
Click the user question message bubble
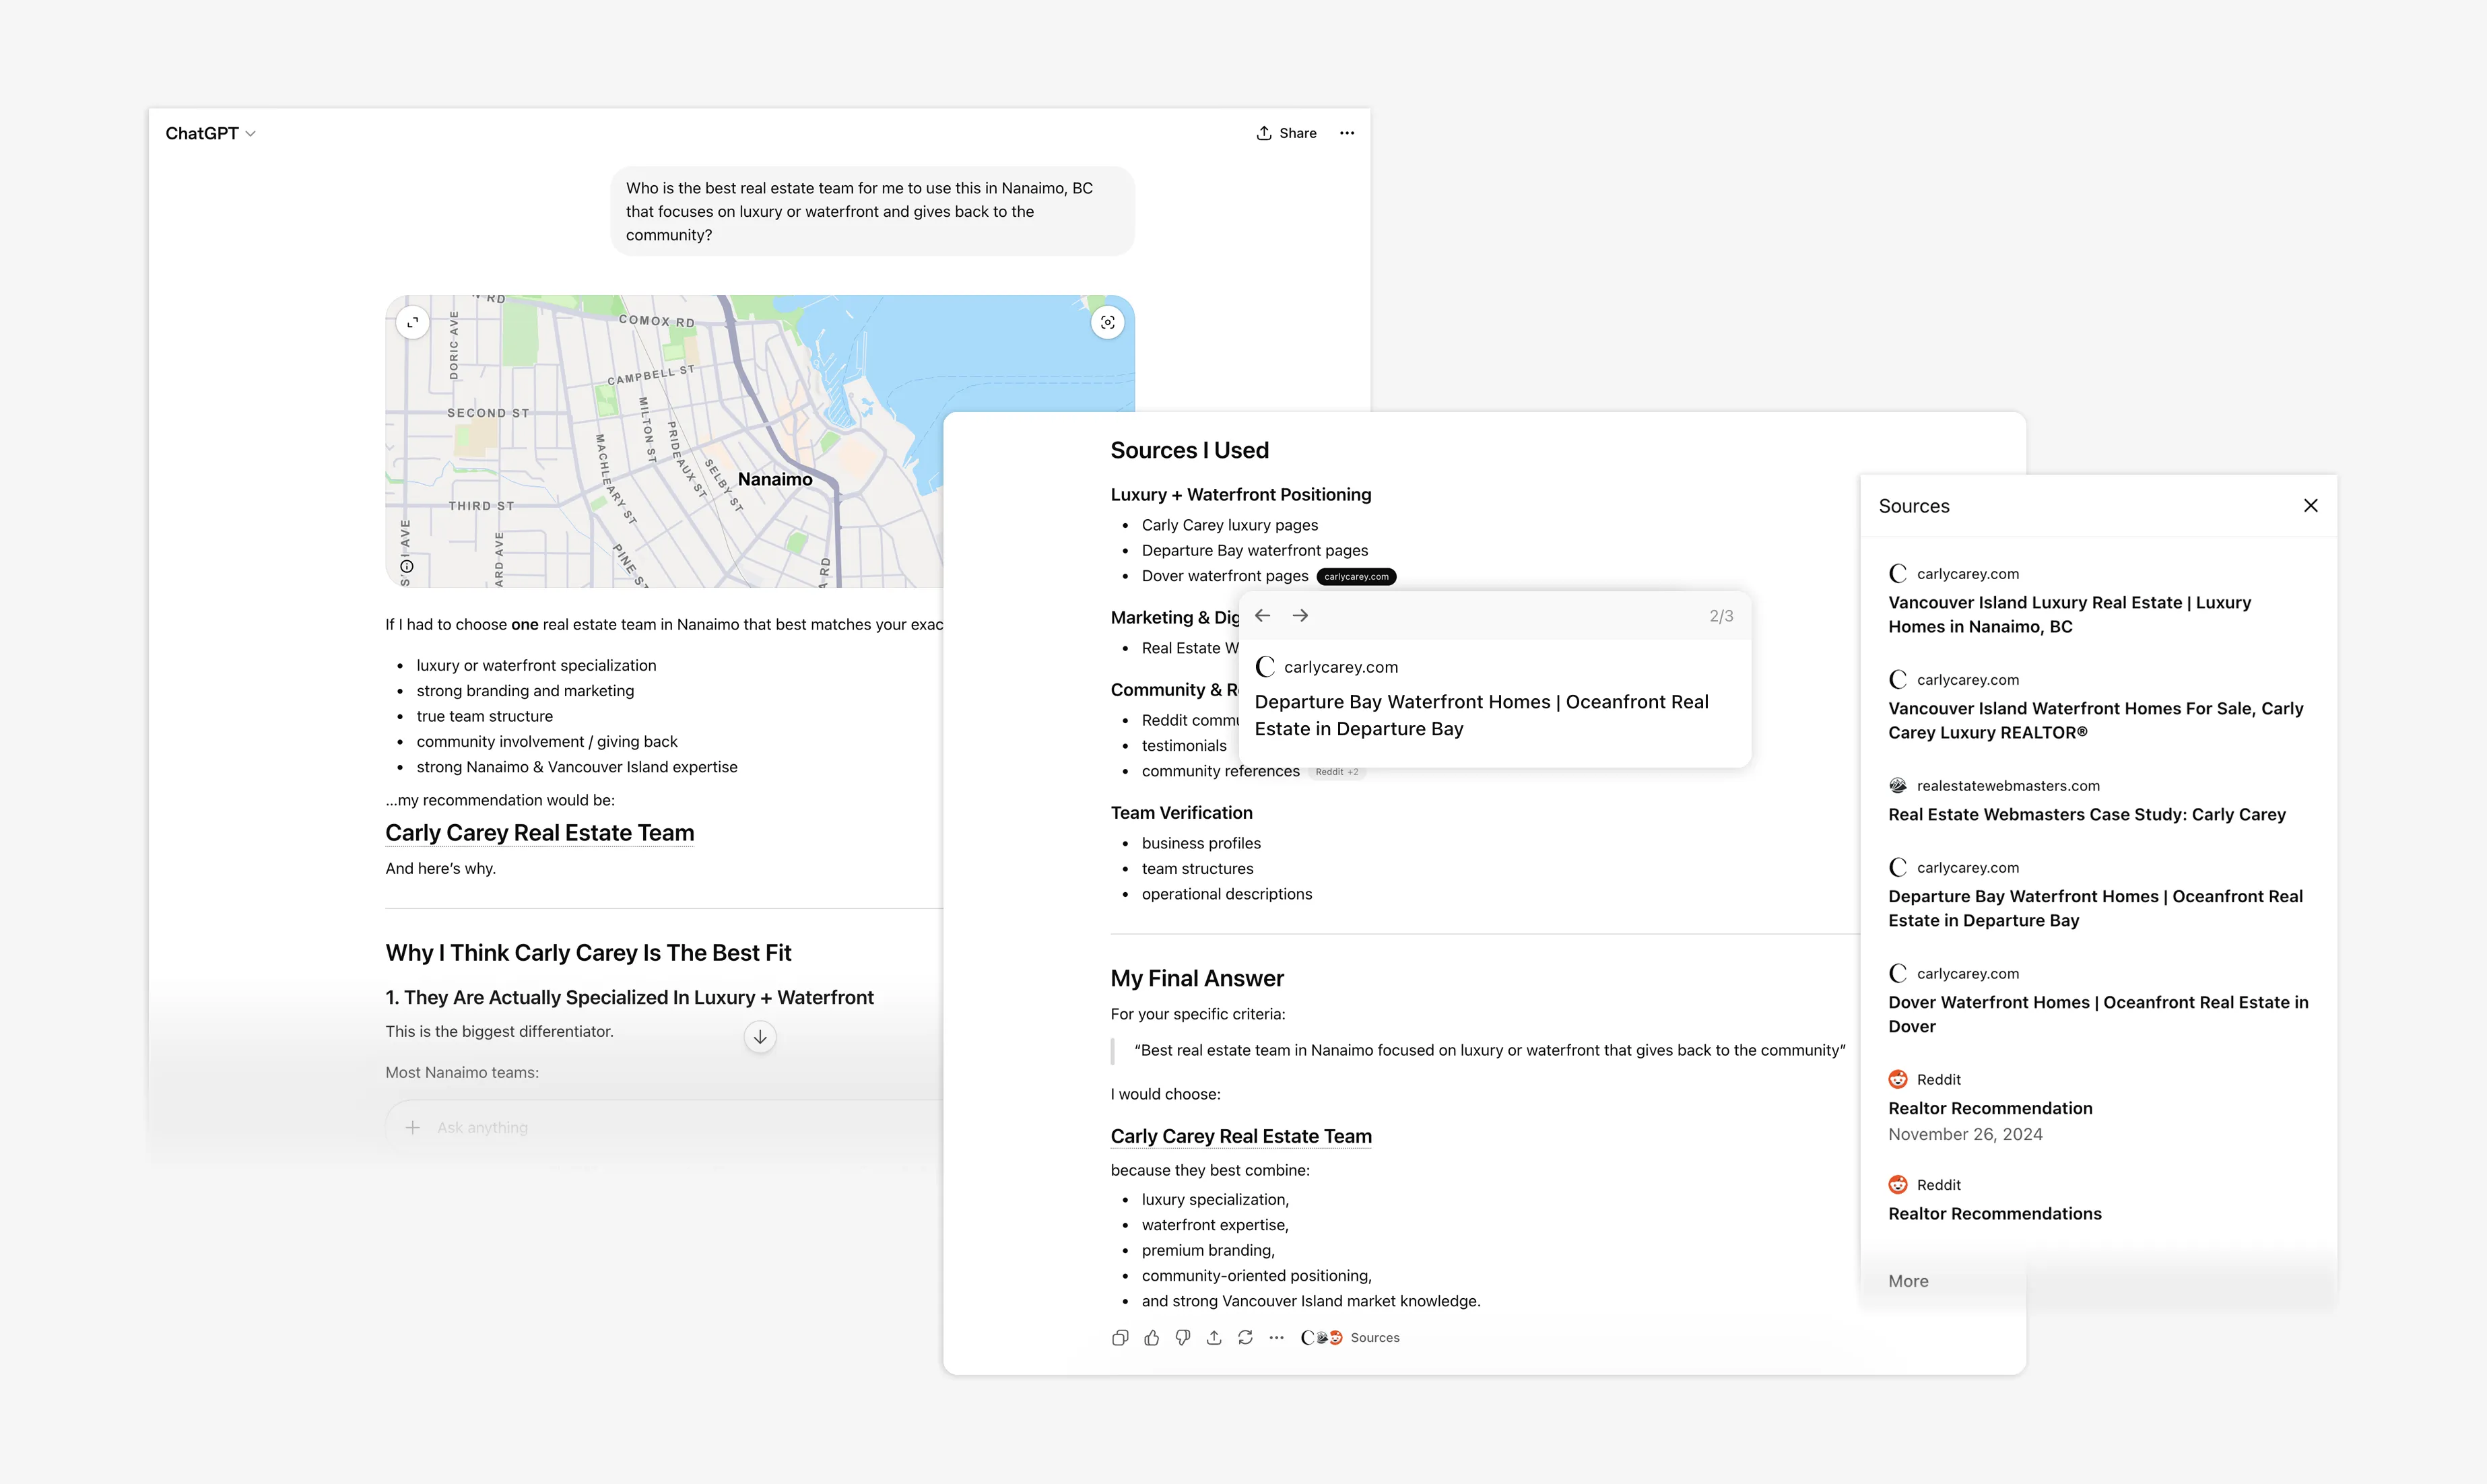(872, 211)
